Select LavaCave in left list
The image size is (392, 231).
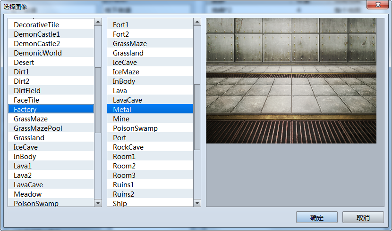click(51, 185)
